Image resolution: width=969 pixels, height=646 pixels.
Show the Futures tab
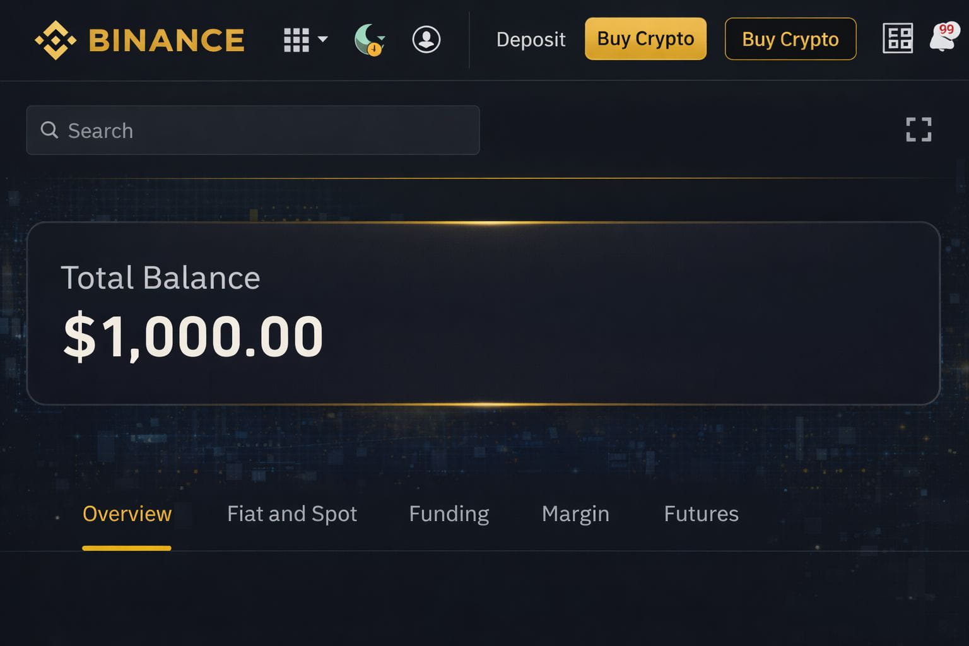[701, 514]
